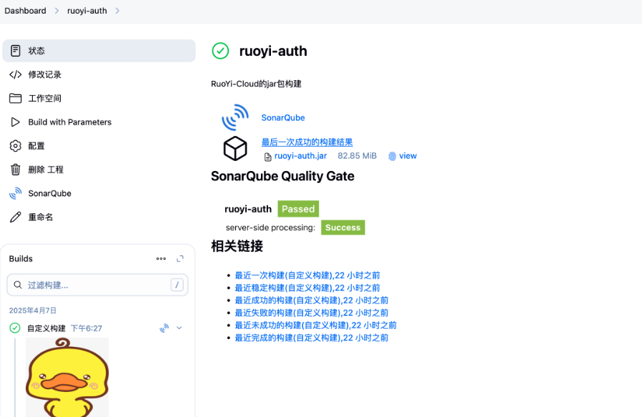Click the SonarQube waves icon in sidebar
This screenshot has height=417, width=642.
[x=15, y=193]
